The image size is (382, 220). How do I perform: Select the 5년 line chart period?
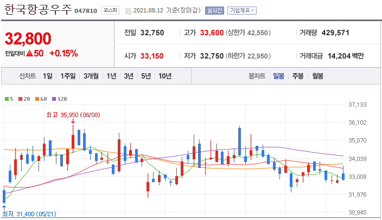pos(146,76)
